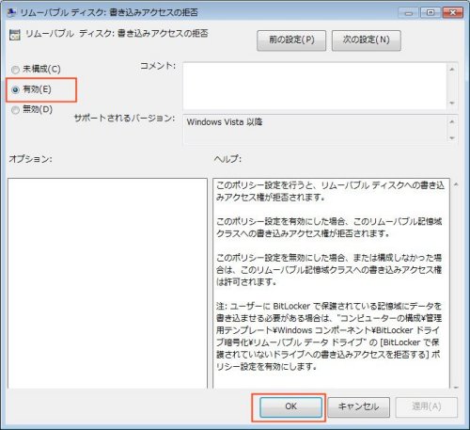
Task: Click the 'Windows Vista 以降' text
Action: [x=225, y=122]
